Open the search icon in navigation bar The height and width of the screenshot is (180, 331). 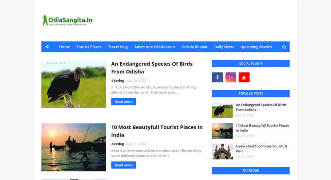[x=284, y=47]
